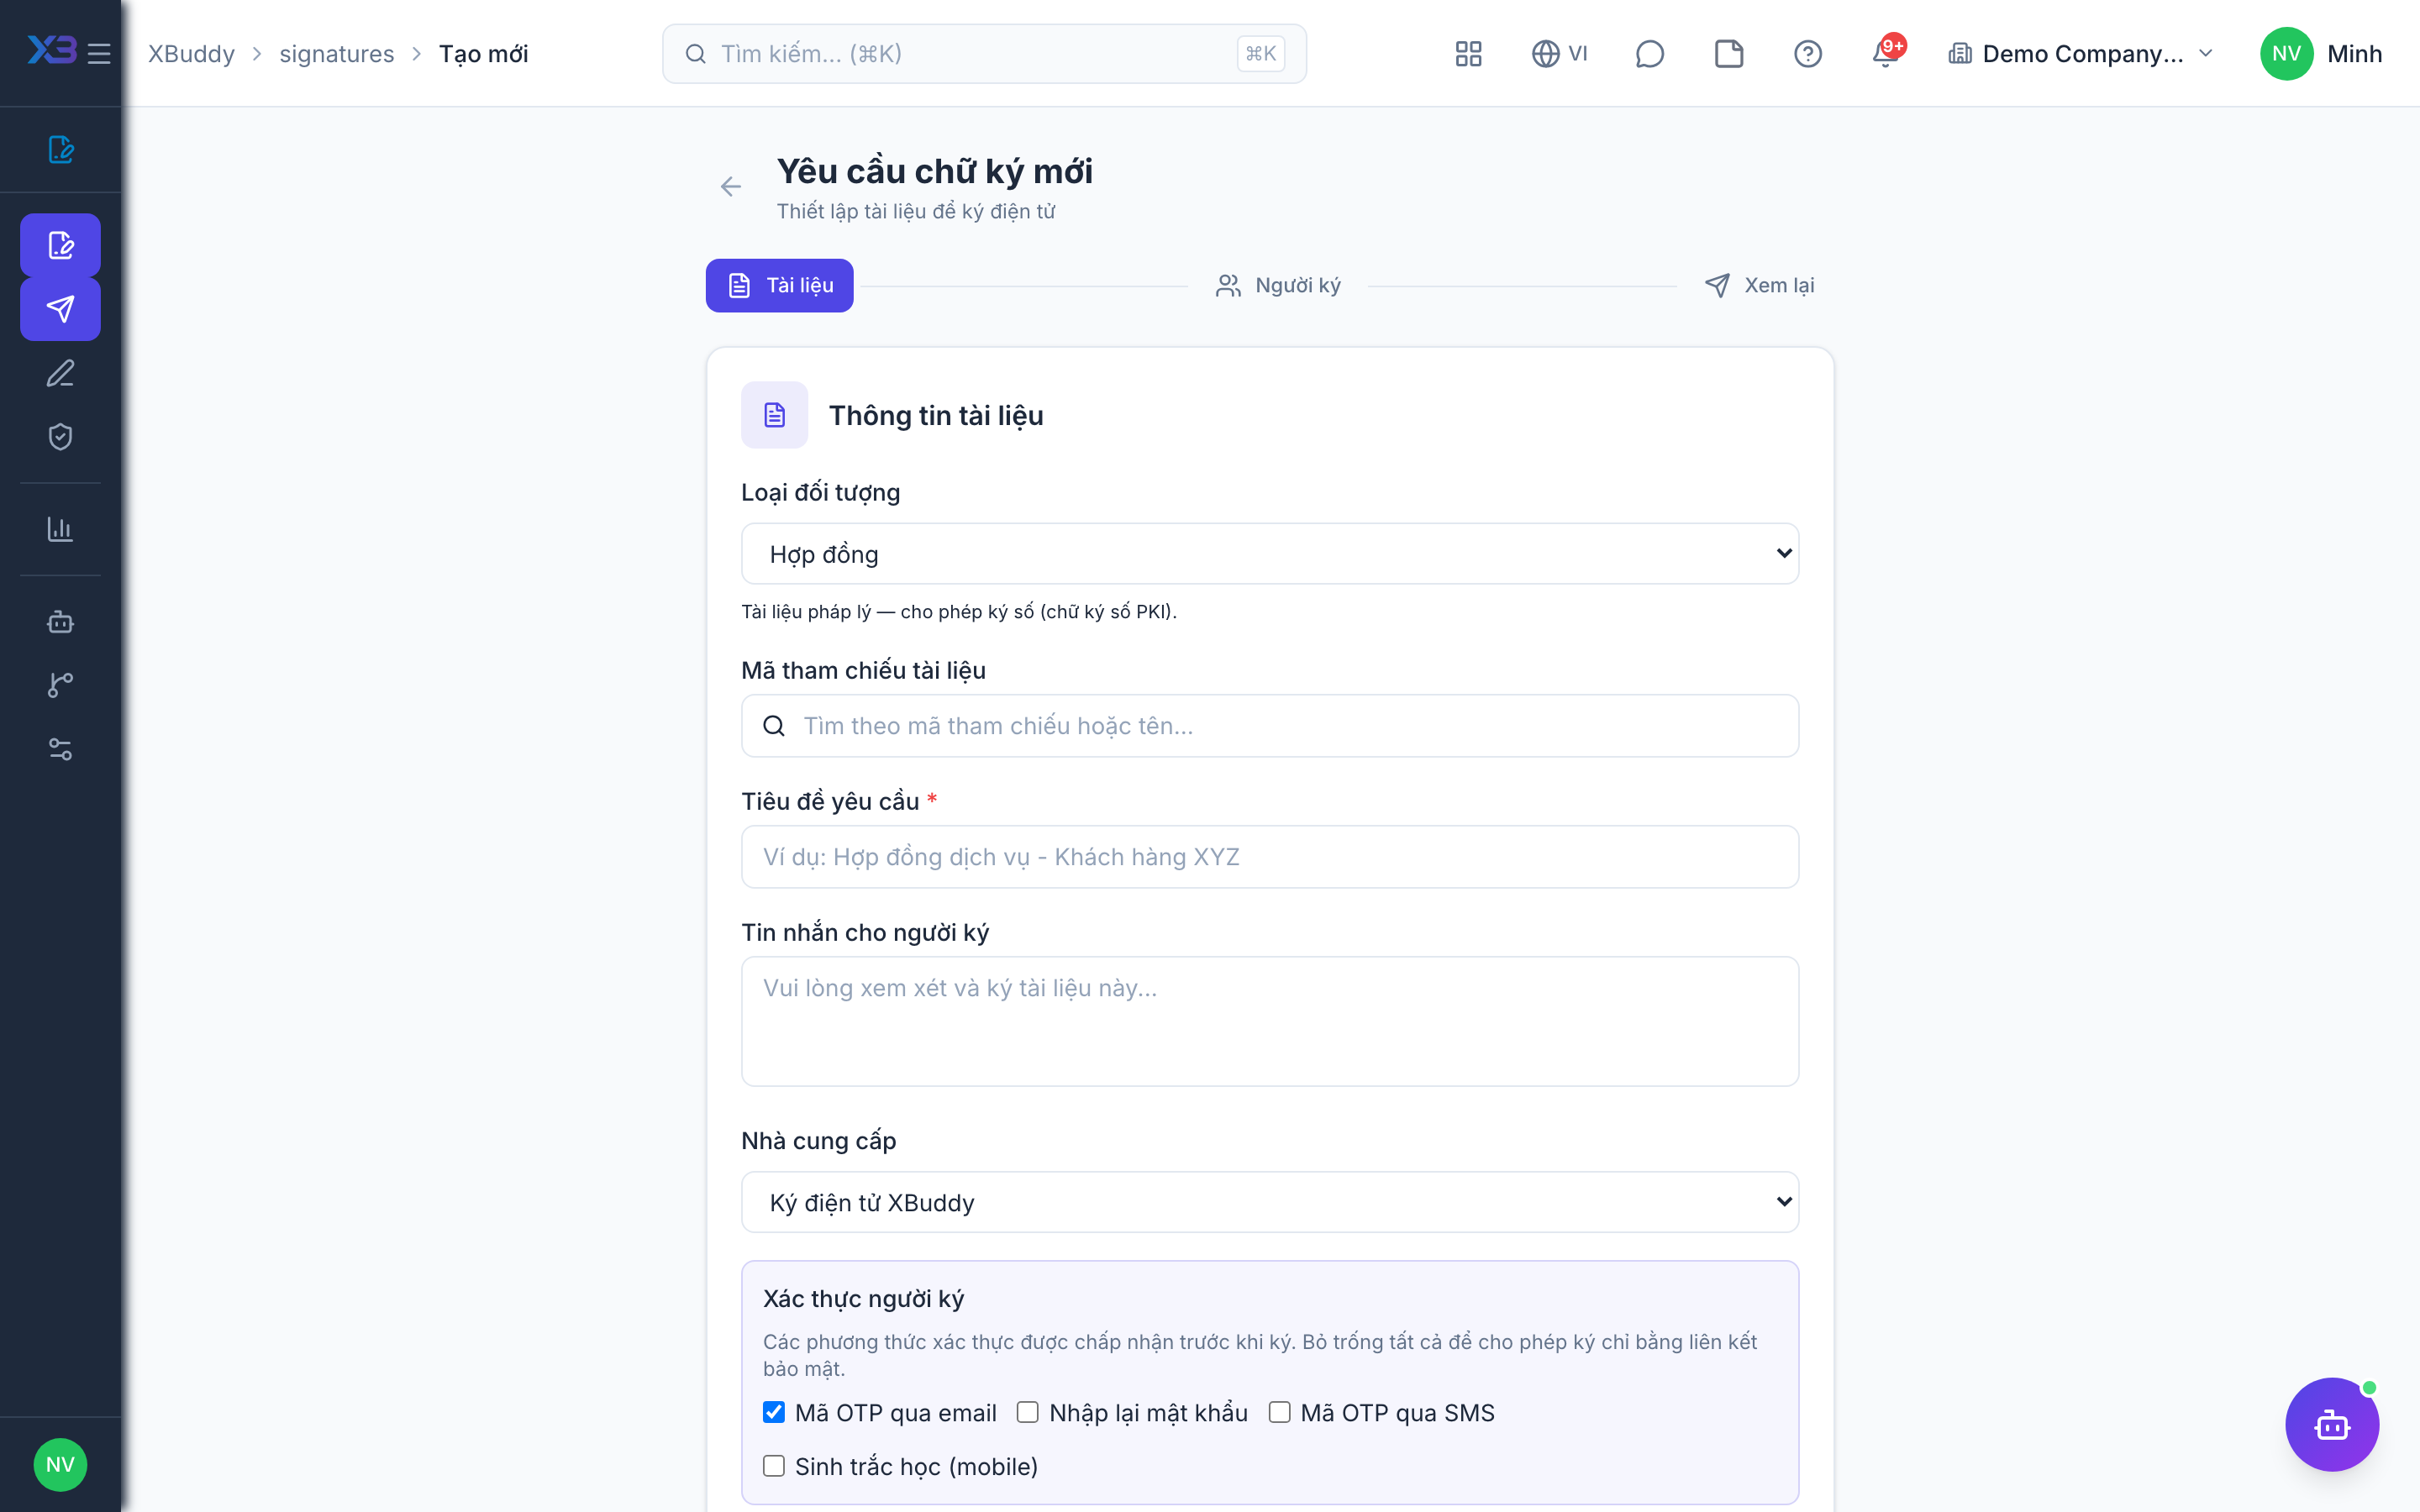Image resolution: width=2420 pixels, height=1512 pixels.
Task: Focus the Tìm kiếm global search box
Action: point(984,54)
